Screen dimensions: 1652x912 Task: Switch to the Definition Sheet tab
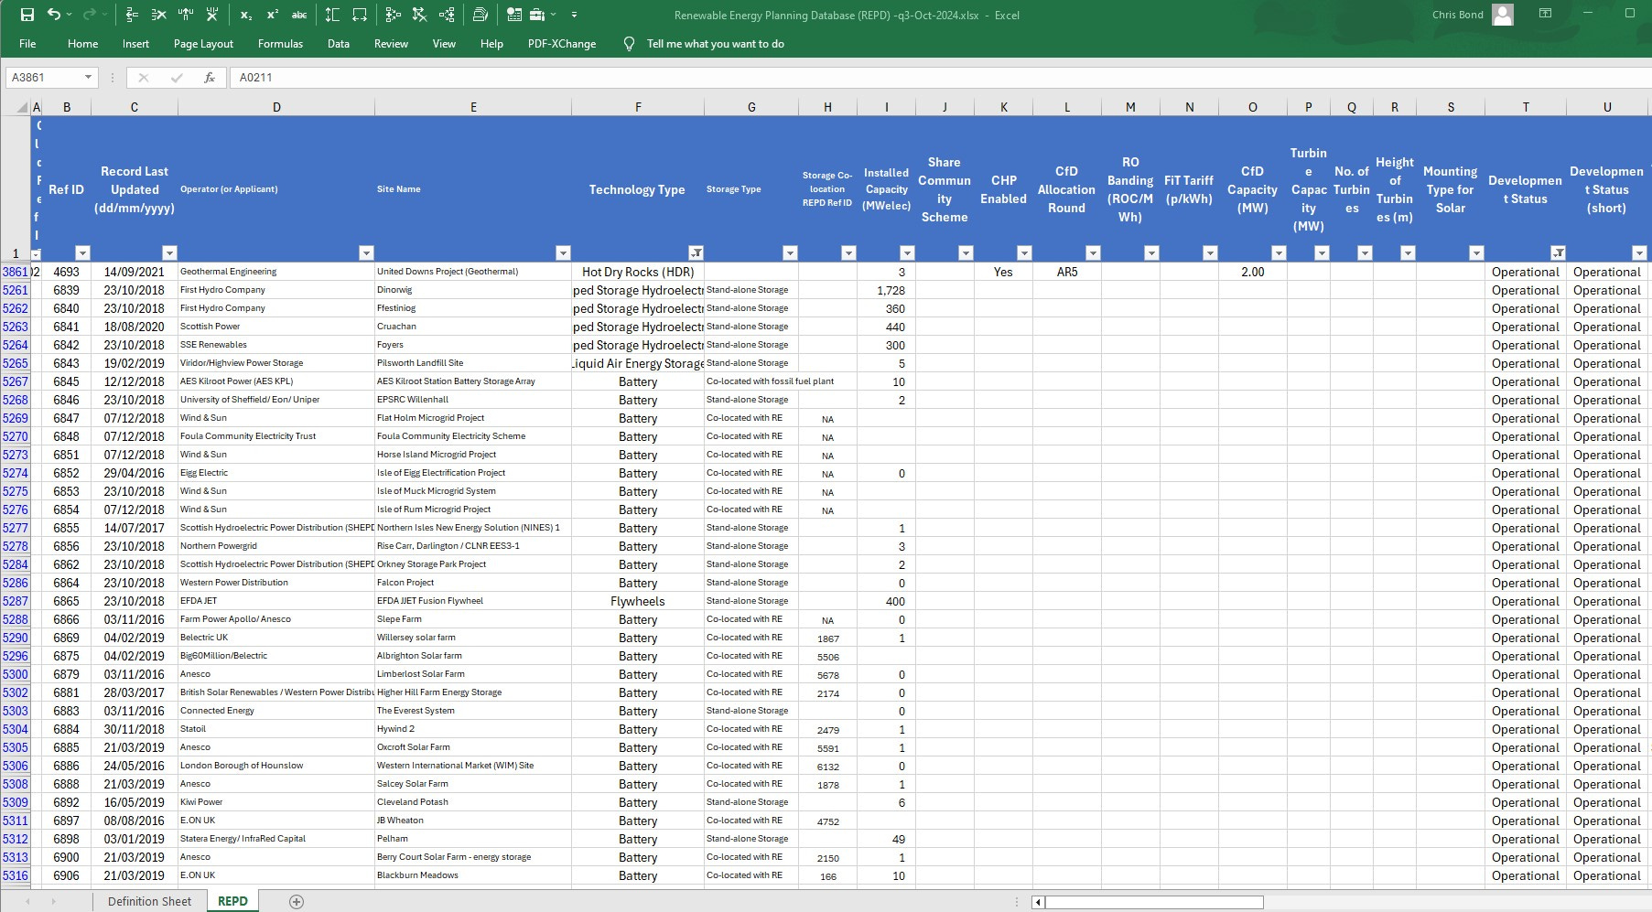(x=149, y=901)
